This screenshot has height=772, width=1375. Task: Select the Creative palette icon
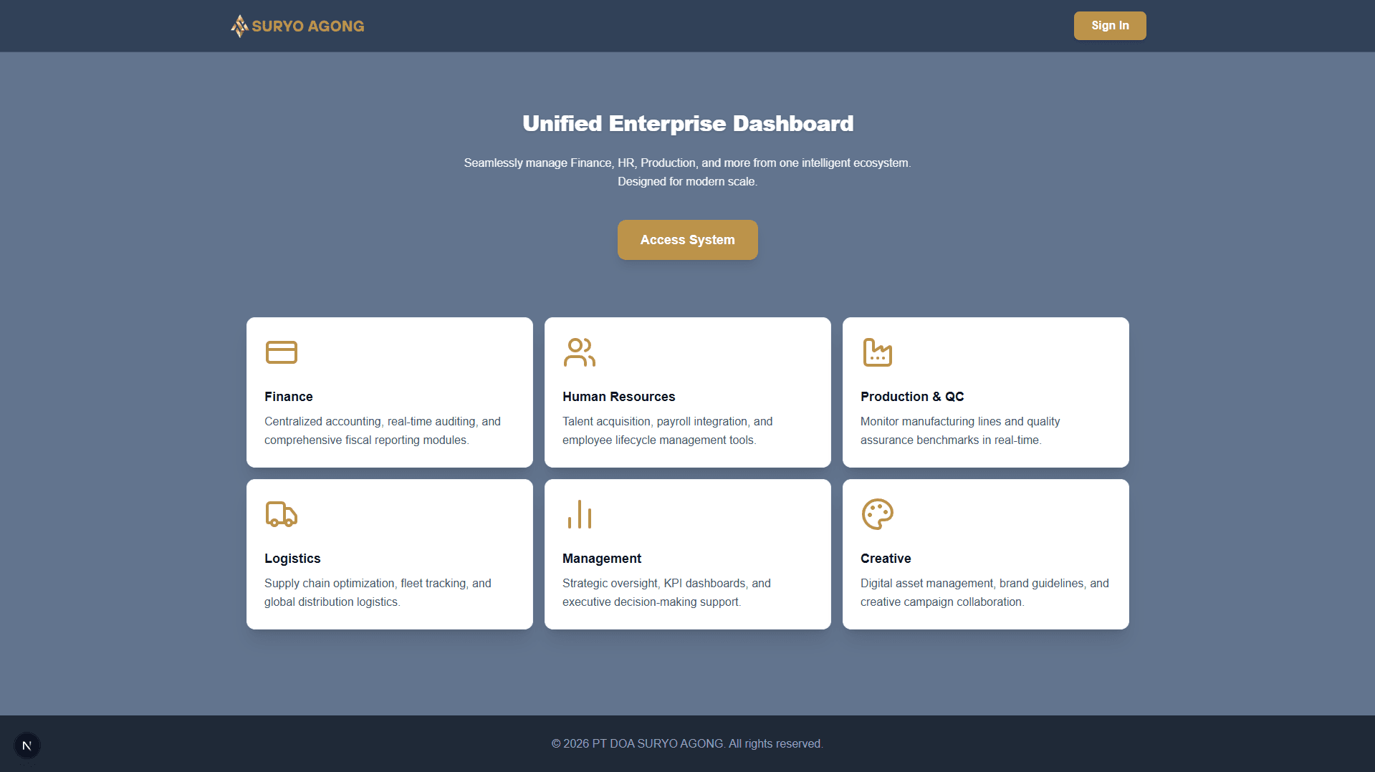coord(877,513)
